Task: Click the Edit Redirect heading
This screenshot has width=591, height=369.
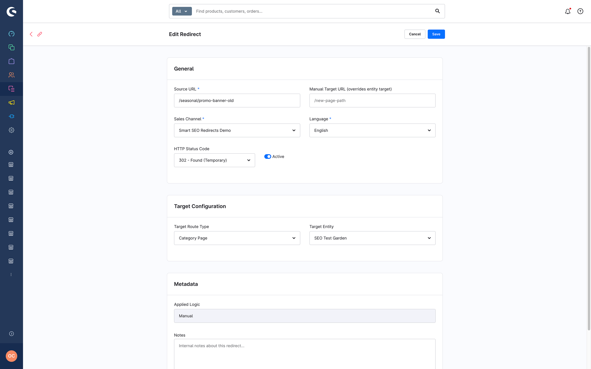Action: 185,34
